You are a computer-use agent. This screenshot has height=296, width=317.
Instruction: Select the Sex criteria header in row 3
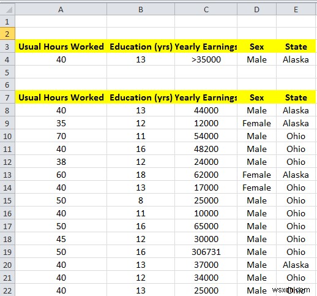coord(256,47)
